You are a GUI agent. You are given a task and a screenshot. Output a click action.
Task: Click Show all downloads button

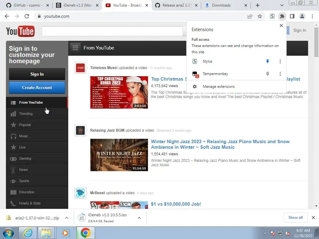click(x=295, y=218)
